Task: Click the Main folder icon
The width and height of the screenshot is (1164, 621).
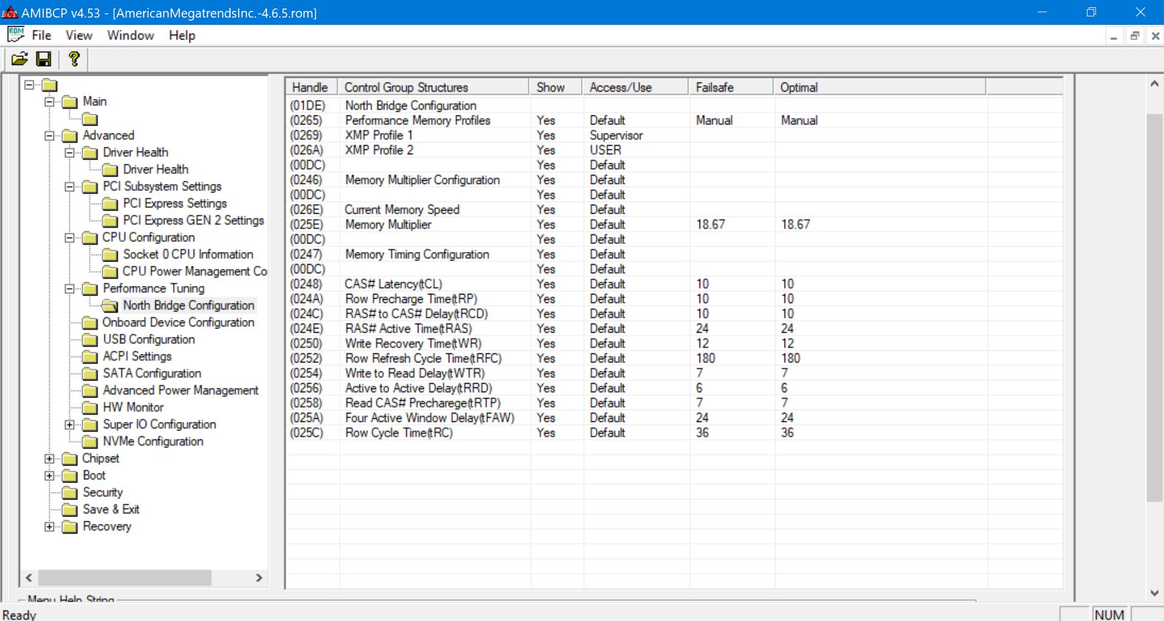Action: [70, 101]
